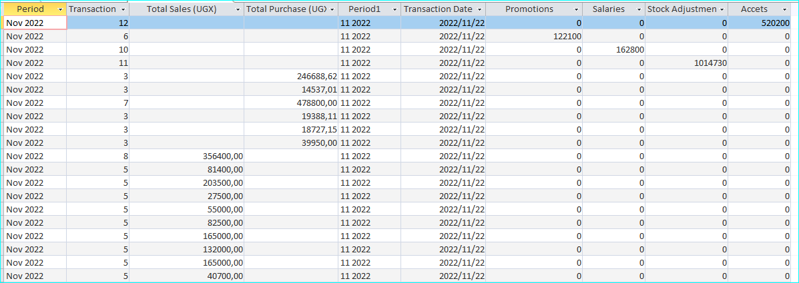Open the Total Purchase column filter arrow
Image resolution: width=799 pixels, height=283 pixels.
332,9
